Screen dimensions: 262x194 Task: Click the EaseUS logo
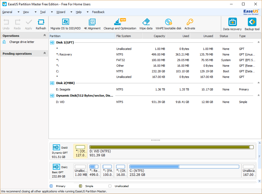click(x=251, y=12)
